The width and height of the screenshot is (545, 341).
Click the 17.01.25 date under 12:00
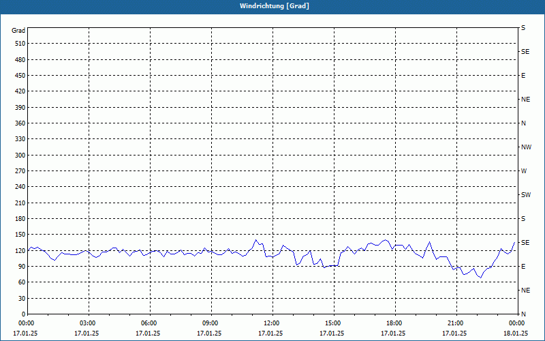(x=270, y=333)
